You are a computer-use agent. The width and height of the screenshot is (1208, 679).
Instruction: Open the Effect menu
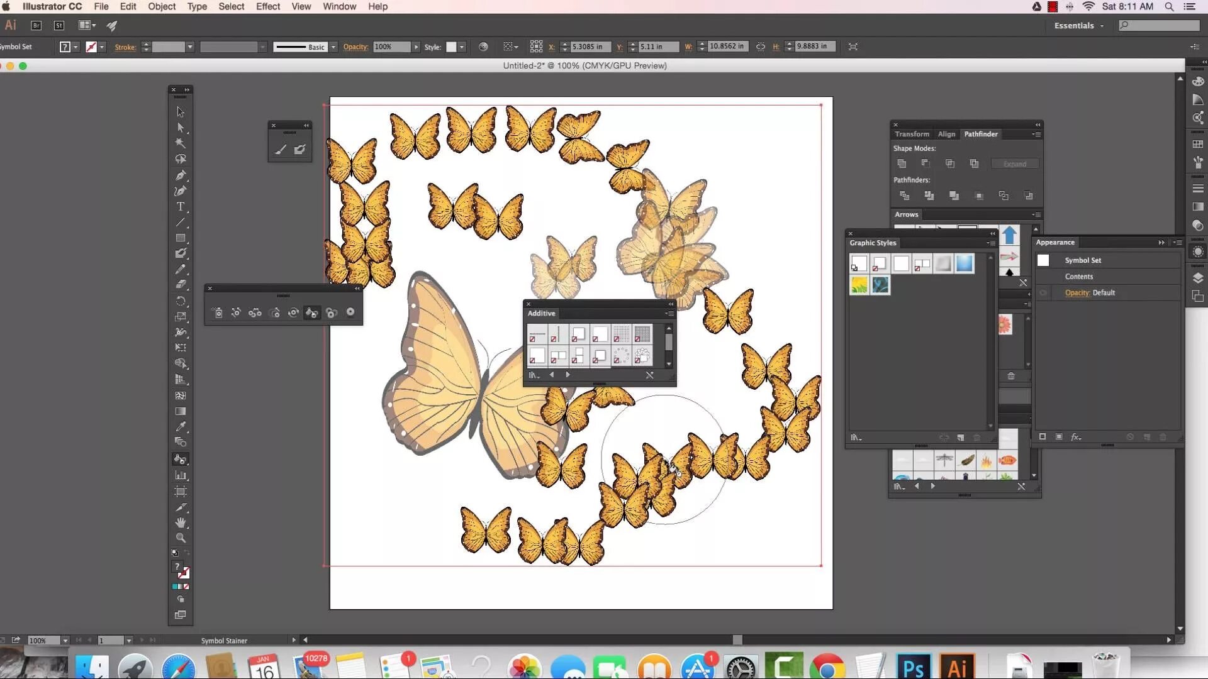click(x=267, y=6)
